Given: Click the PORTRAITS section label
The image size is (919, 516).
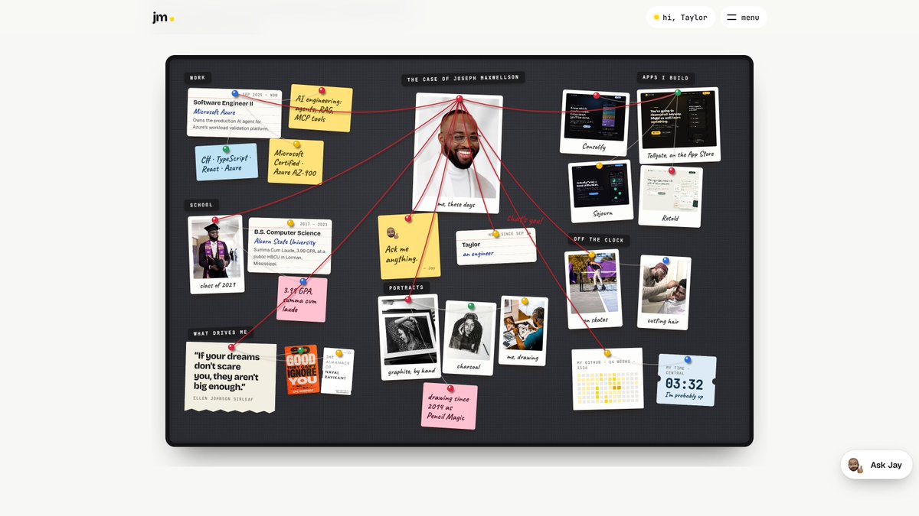Looking at the screenshot, I should coord(407,287).
